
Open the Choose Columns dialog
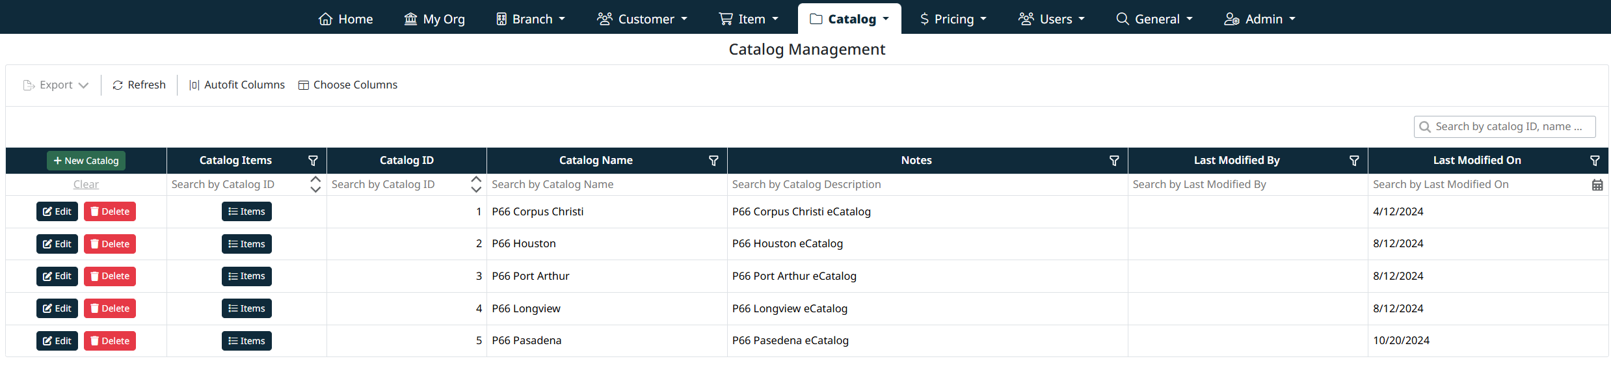[x=348, y=85]
